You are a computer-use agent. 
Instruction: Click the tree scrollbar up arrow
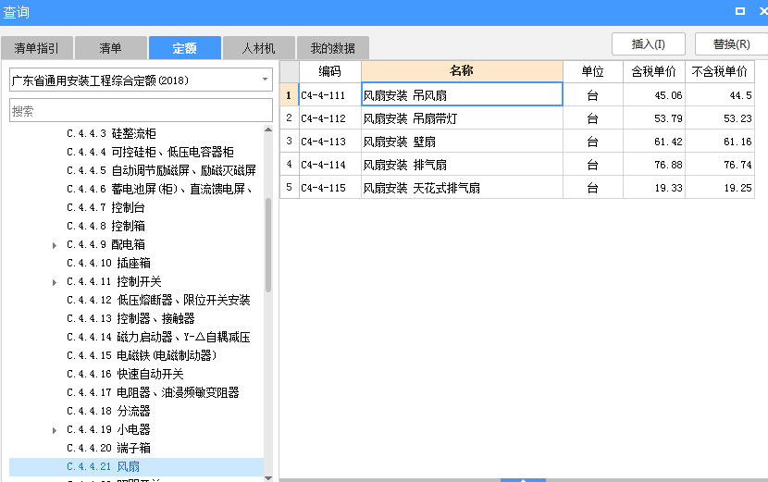268,130
